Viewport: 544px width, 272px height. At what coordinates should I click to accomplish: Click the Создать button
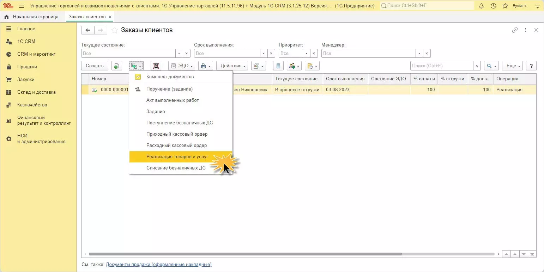tap(95, 66)
